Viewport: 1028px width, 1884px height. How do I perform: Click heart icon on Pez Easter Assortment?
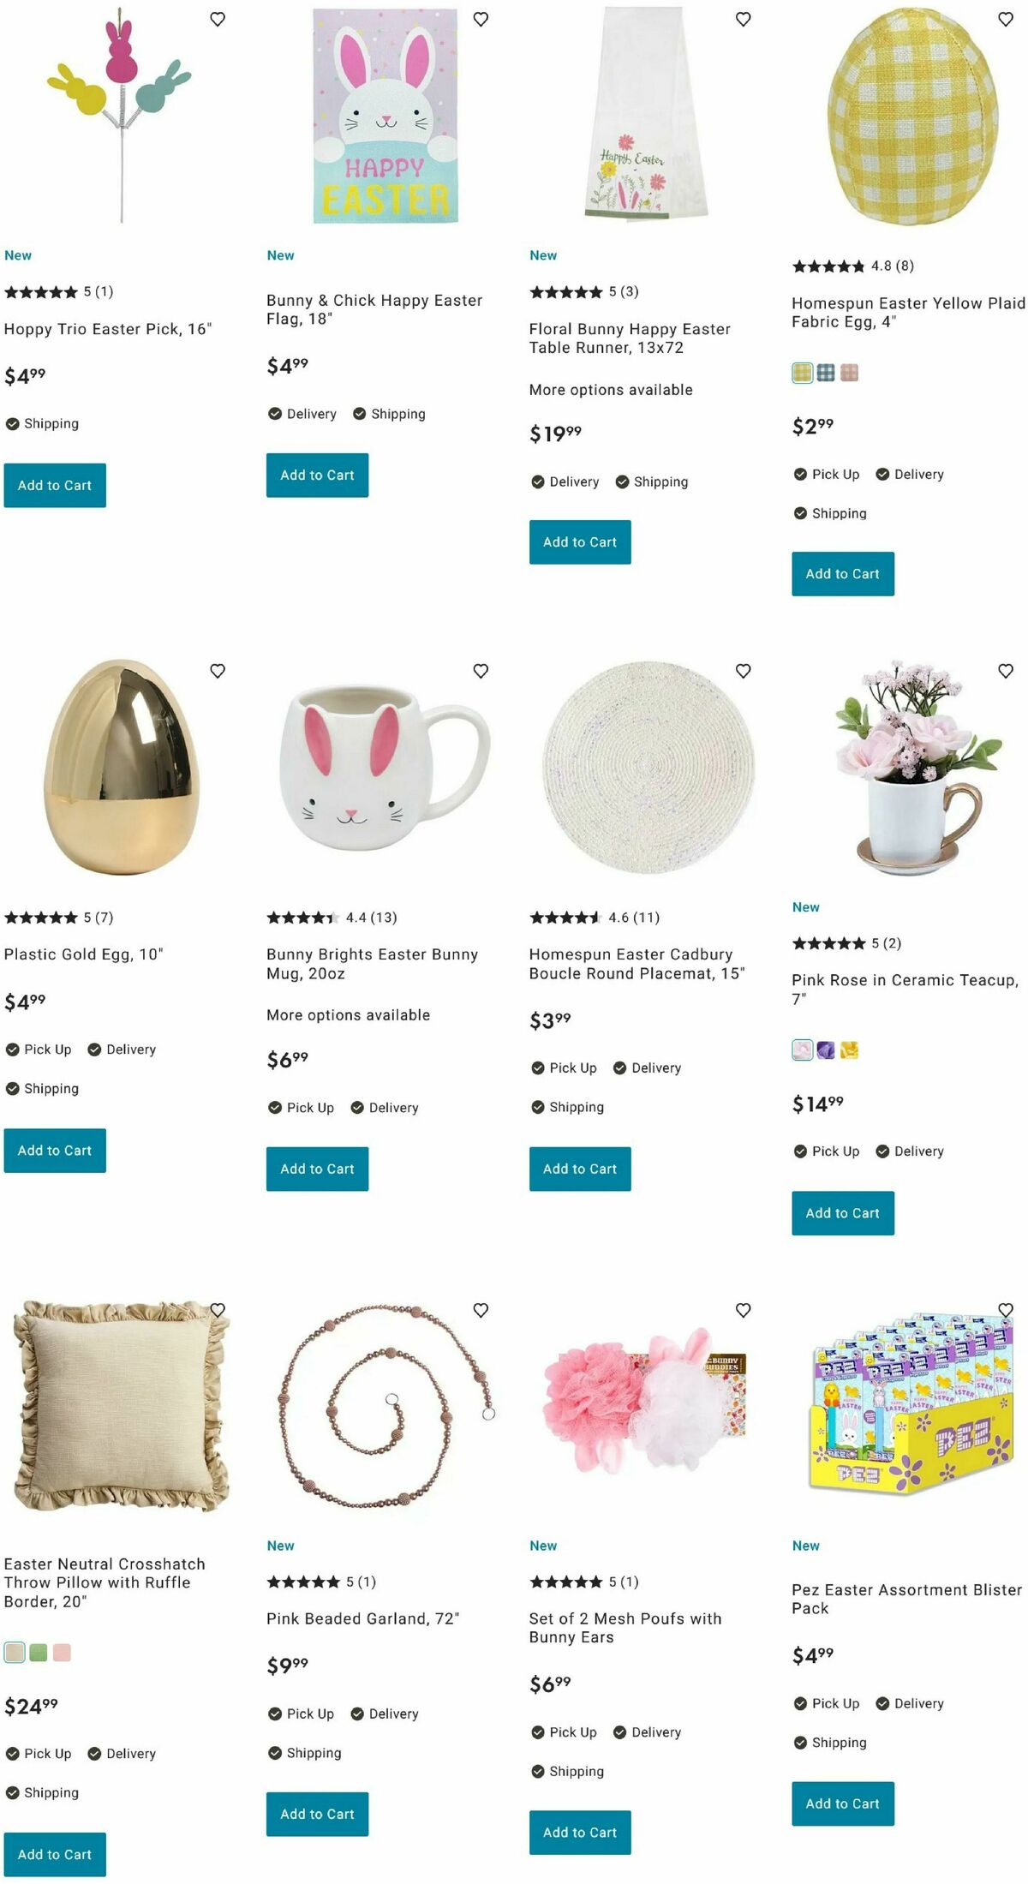1006,1310
